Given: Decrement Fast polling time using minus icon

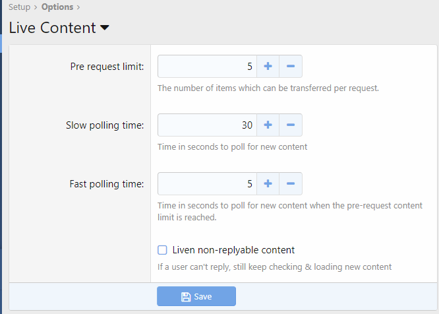Looking at the screenshot, I should pos(291,184).
